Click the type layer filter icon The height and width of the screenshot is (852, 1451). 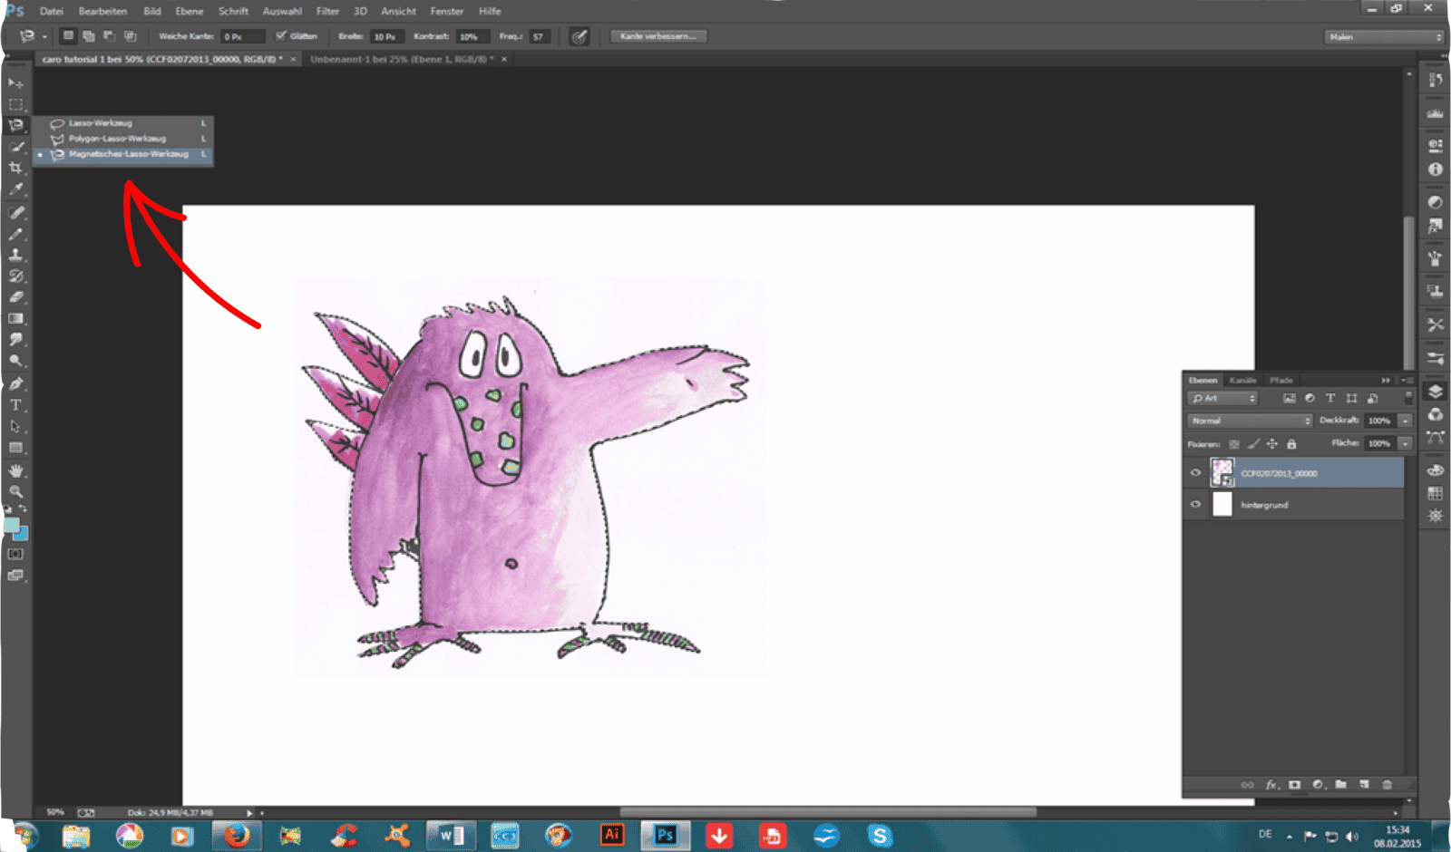[1330, 398]
